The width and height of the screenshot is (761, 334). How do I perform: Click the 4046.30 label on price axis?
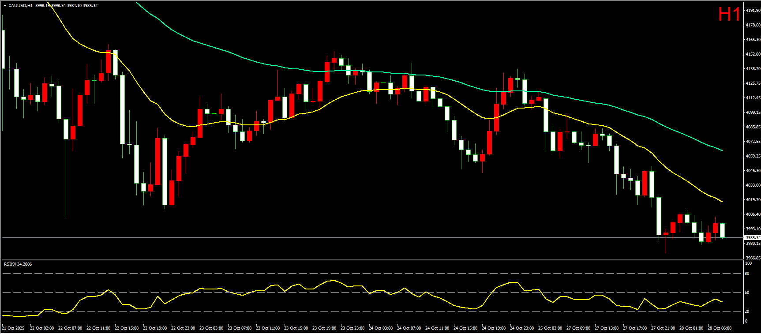pyautogui.click(x=753, y=171)
